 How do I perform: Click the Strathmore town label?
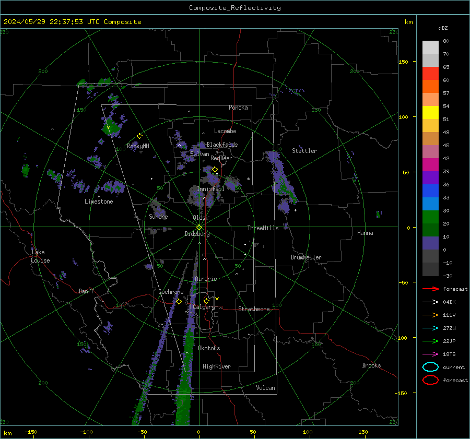254,309
